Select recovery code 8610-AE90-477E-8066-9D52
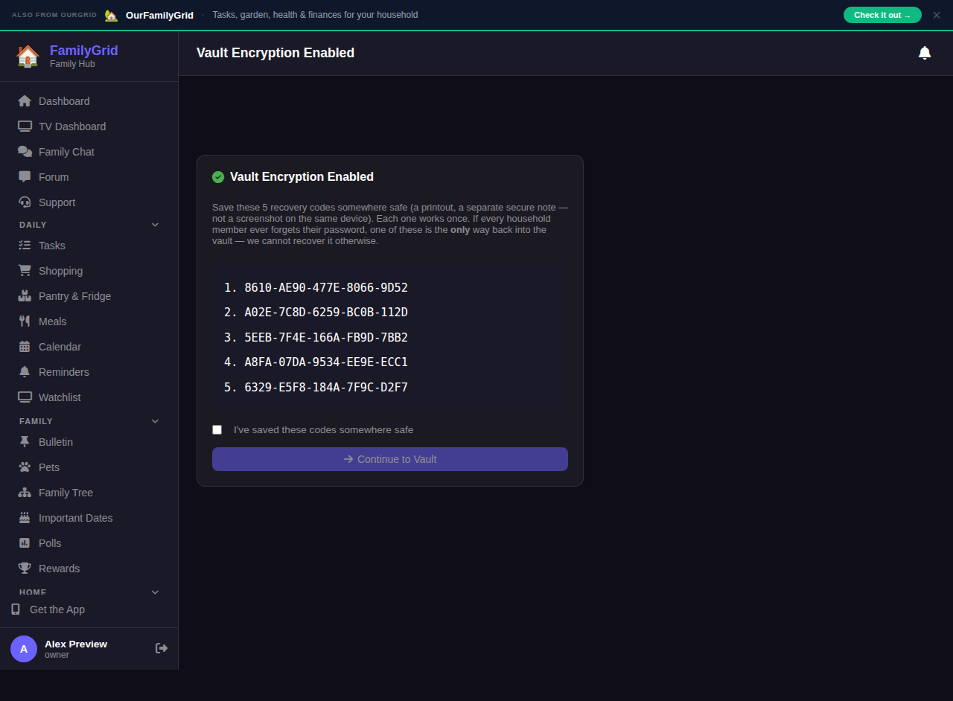 [326, 288]
